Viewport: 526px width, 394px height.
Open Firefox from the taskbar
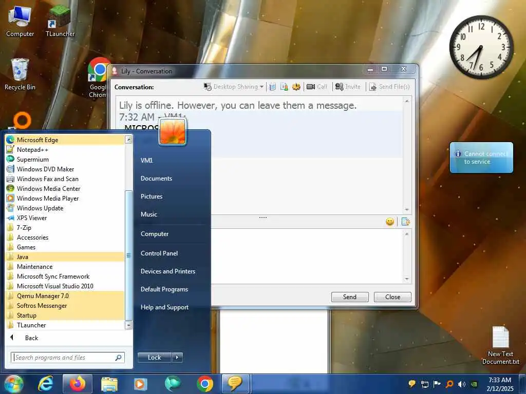[x=78, y=384]
